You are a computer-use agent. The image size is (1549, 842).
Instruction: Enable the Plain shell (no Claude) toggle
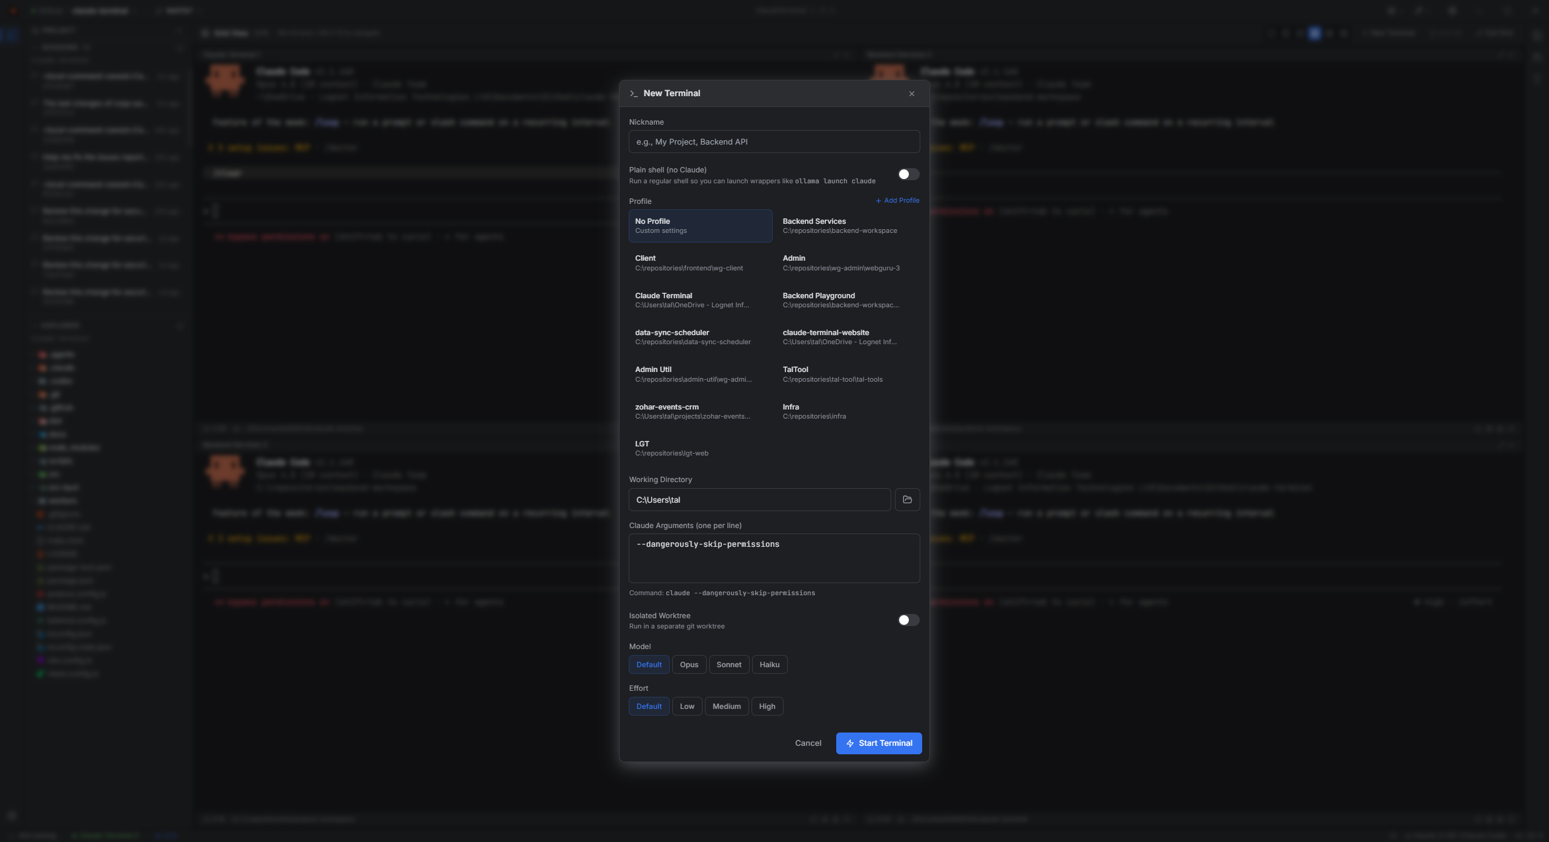pos(908,174)
